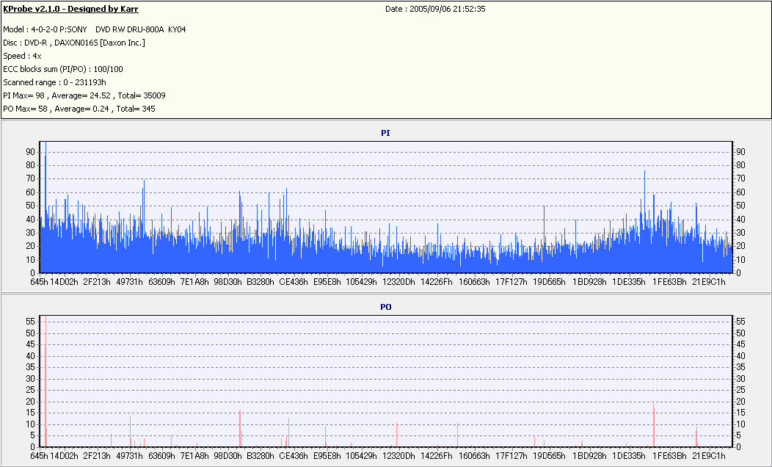772x467 pixels.
Task: Click the PI chart title
Action: click(x=385, y=133)
